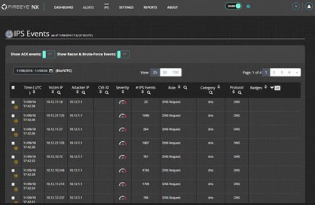315x205 pixels.
Task: Click victim IP 10.12.10.246
Action: point(56,170)
